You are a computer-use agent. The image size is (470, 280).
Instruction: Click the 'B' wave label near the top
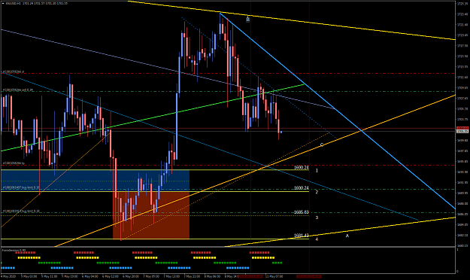pos(247,20)
